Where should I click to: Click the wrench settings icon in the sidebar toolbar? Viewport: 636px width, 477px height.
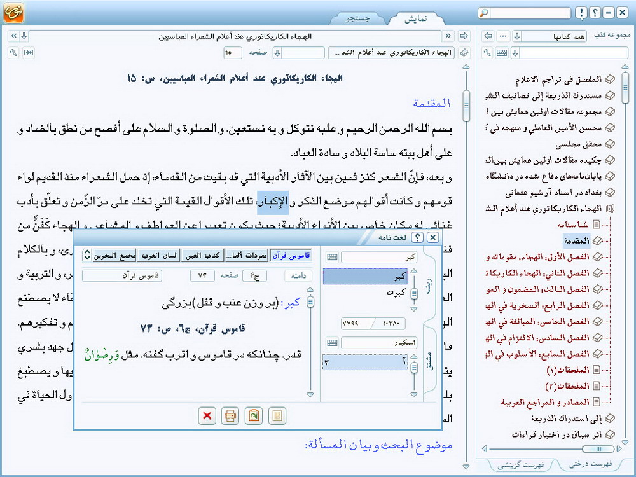488,53
